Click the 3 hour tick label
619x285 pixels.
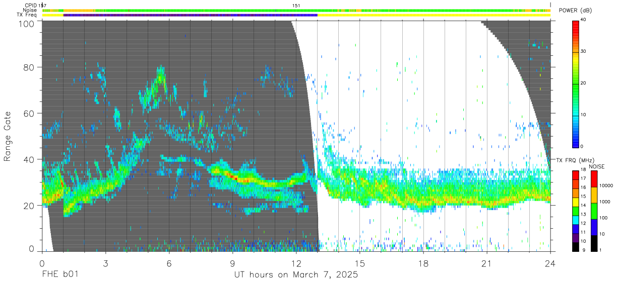point(105,263)
